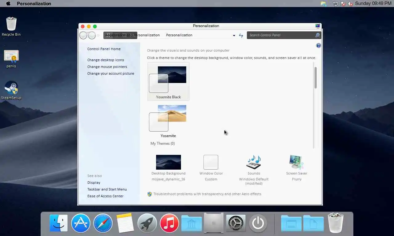Open System Preferences gear icon in dock
Image resolution: width=394 pixels, height=236 pixels.
click(x=236, y=223)
